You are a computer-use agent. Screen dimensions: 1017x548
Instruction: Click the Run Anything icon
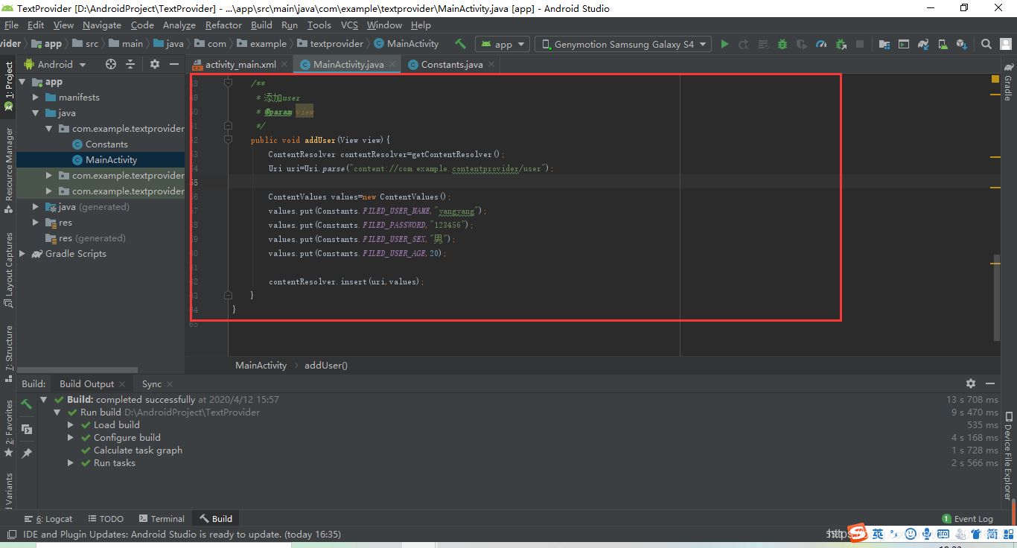[904, 44]
